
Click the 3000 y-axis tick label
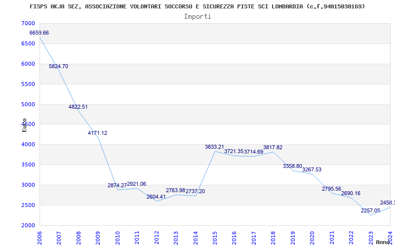point(28,185)
